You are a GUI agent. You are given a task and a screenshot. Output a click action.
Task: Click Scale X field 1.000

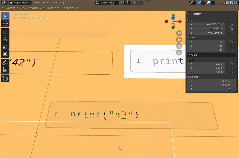206,64
